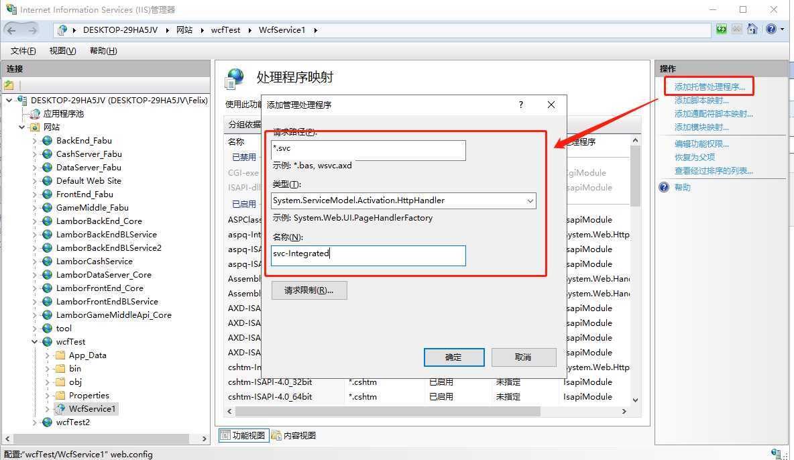Click the 应用程序池 application pools icon
The image size is (794, 460).
click(x=35, y=114)
